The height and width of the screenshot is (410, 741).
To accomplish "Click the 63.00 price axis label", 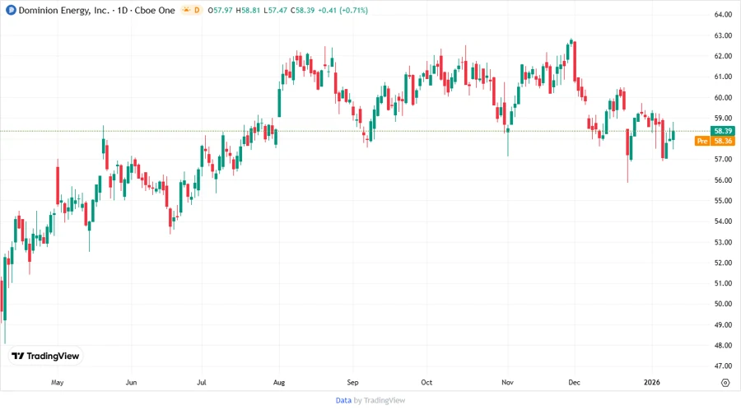I will tap(723, 35).
